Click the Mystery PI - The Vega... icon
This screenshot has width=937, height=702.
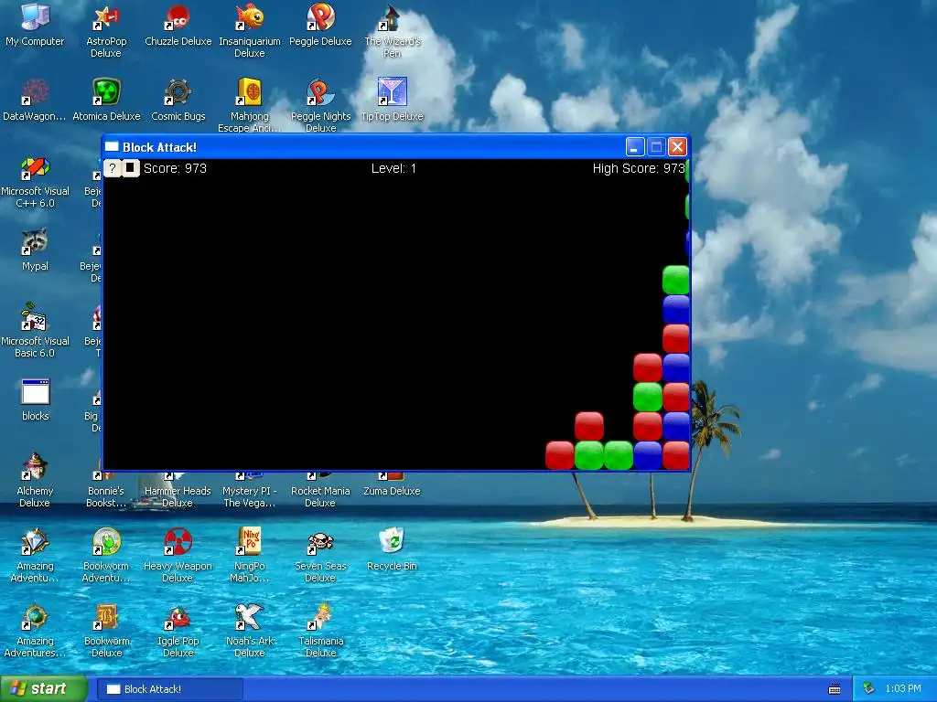coord(249,490)
